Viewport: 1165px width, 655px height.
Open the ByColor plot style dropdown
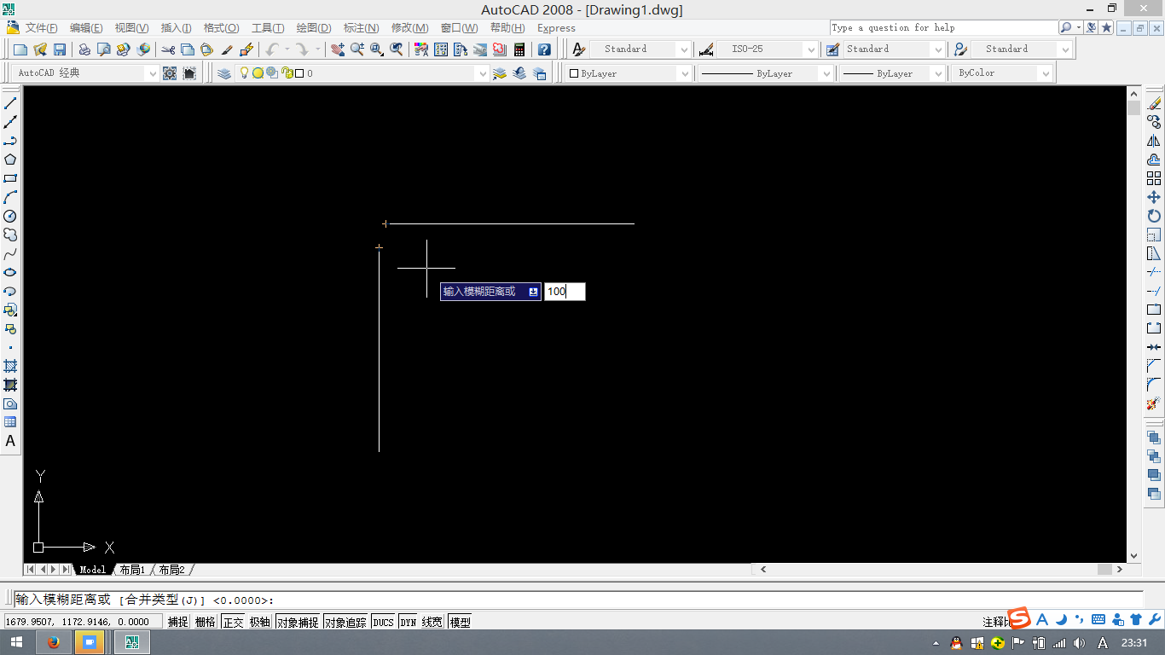pyautogui.click(x=1045, y=73)
